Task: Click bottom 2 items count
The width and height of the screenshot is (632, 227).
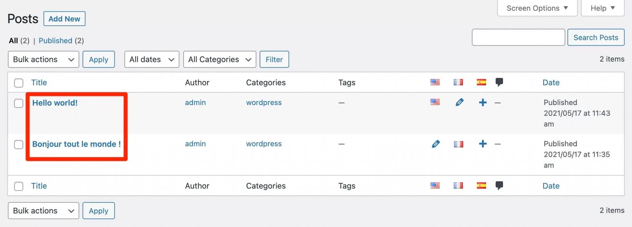Action: pyautogui.click(x=612, y=210)
